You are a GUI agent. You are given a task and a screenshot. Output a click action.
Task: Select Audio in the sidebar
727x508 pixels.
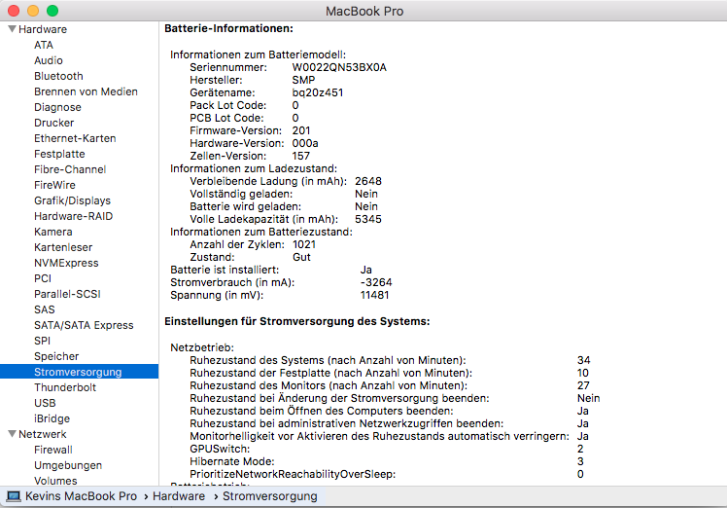49,60
